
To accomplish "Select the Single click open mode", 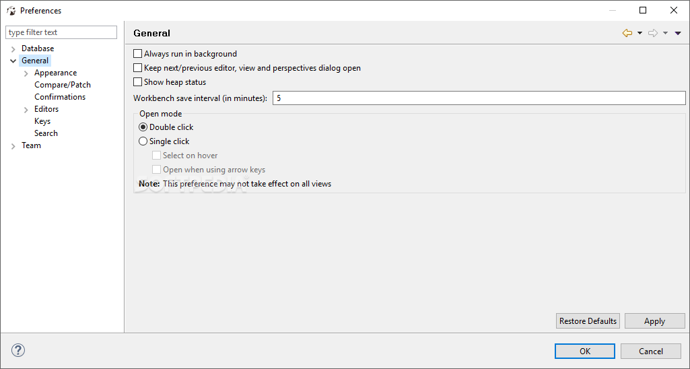I will coord(143,141).
